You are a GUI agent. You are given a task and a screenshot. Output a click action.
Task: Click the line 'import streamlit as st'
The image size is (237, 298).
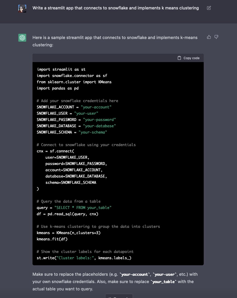pyautogui.click(x=61, y=69)
